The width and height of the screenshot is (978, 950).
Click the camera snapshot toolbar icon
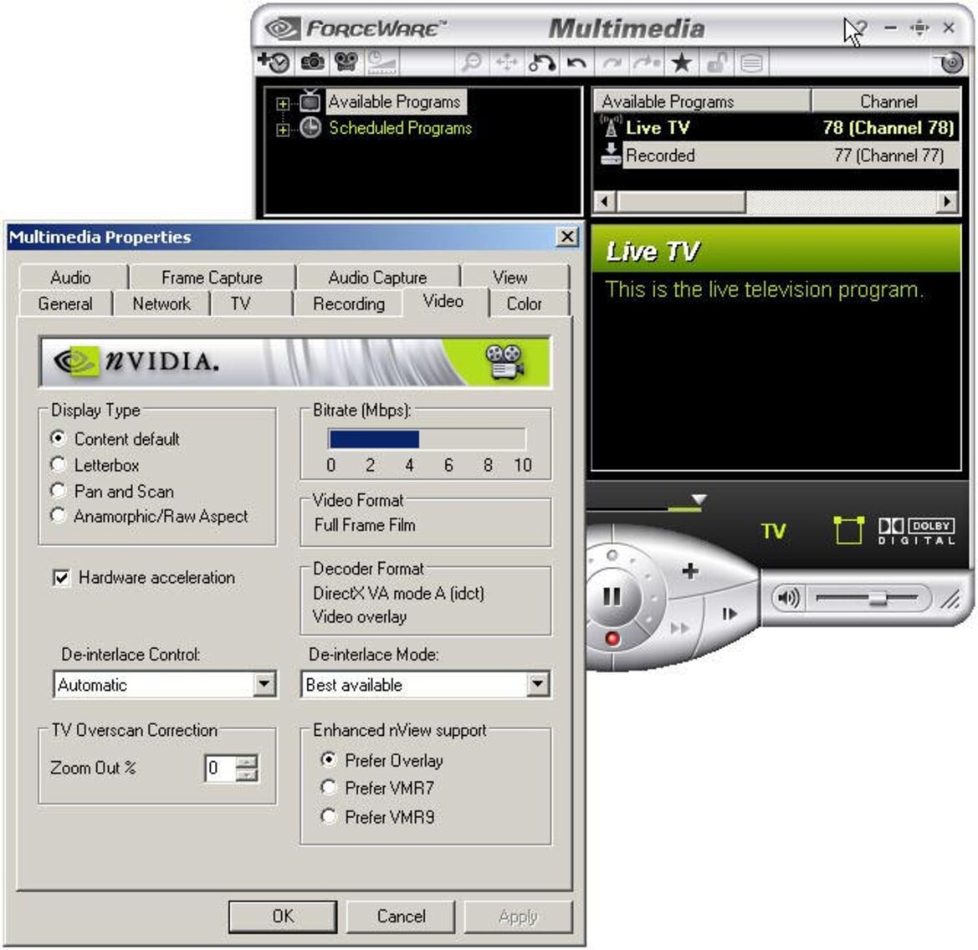tap(312, 62)
